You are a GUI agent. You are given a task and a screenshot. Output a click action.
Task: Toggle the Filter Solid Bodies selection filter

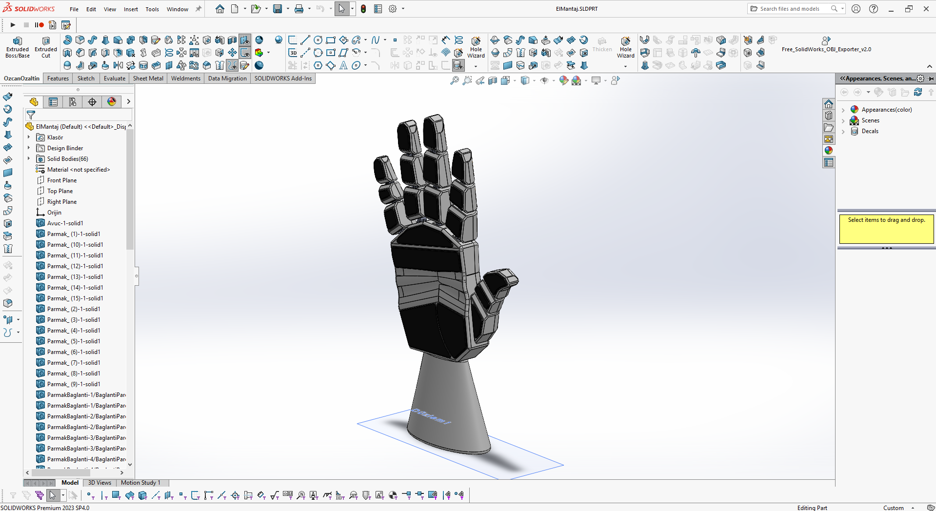(x=142, y=495)
